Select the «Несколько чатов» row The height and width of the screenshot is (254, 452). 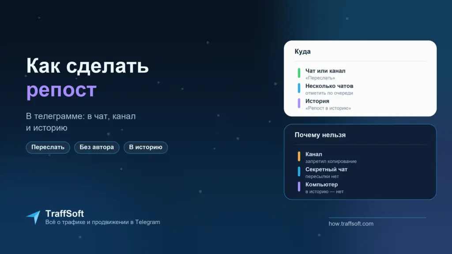[x=325, y=89]
